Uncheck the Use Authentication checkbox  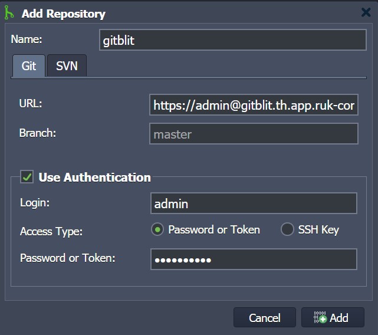27,177
